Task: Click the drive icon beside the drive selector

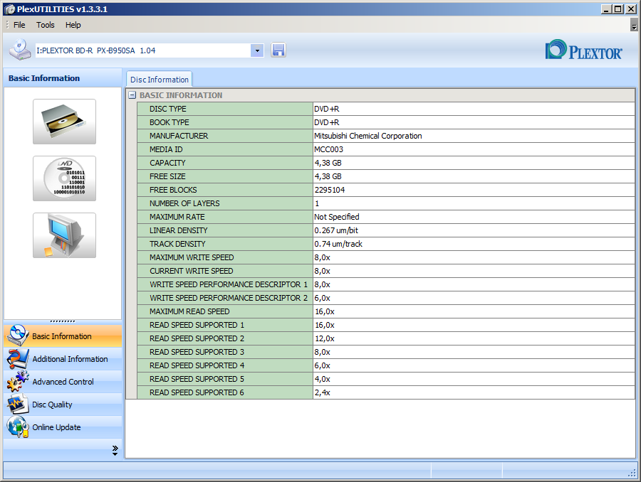Action: [x=20, y=50]
